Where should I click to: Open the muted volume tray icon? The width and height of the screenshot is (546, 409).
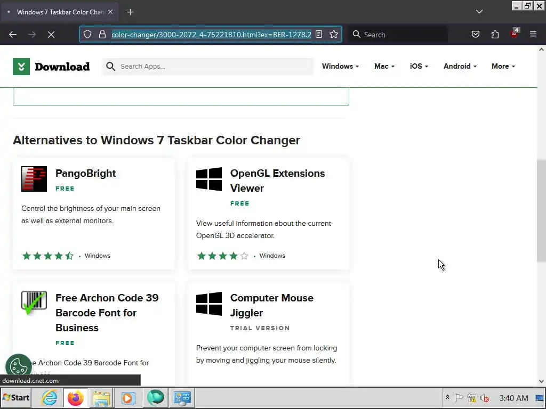coord(484,397)
